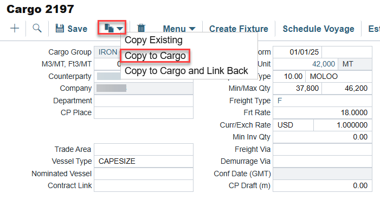Image resolution: width=380 pixels, height=200 pixels.
Task: Click the copy documents icon in toolbar
Action: [109, 28]
